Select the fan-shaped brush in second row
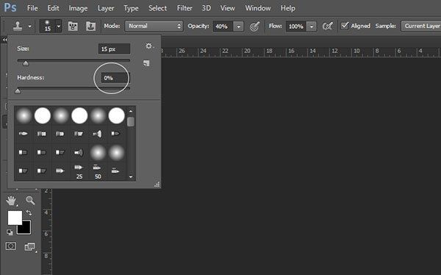441x275 pixels. pos(98,134)
